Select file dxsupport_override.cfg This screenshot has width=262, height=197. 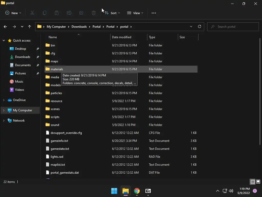pos(121,133)
